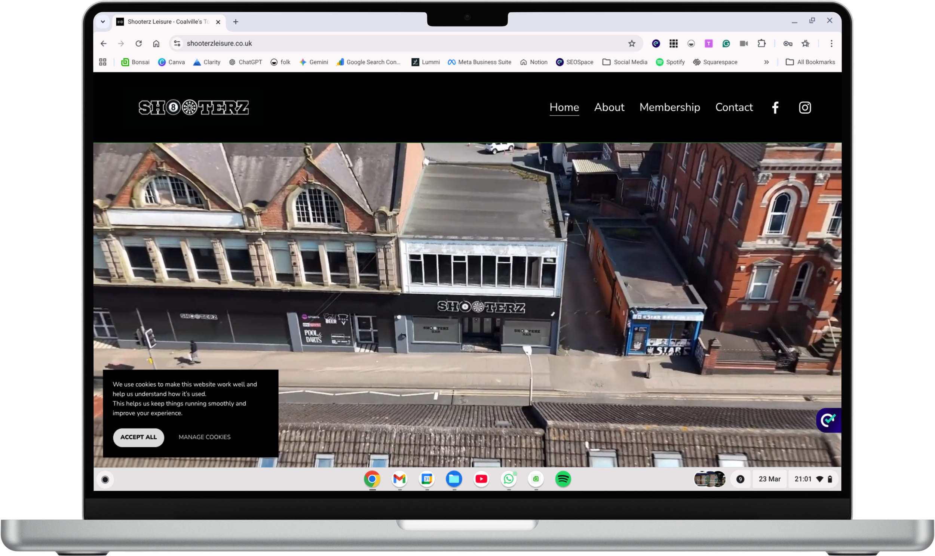The width and height of the screenshot is (935, 556).
Task: Expand the tab search dropdown arrow
Action: (102, 22)
